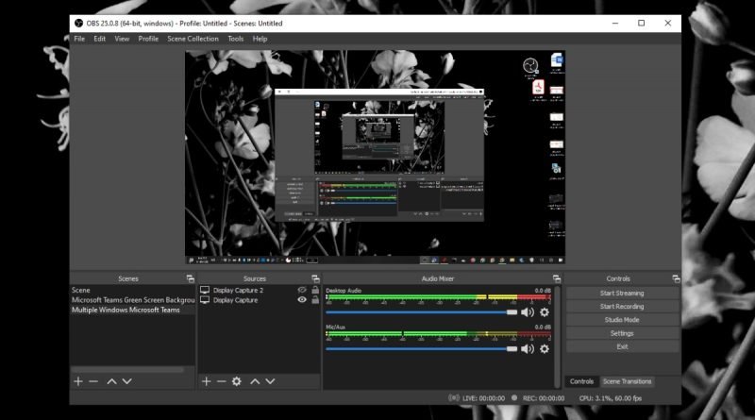
Task: Click the recording dot icon beside REC
Action: point(514,398)
